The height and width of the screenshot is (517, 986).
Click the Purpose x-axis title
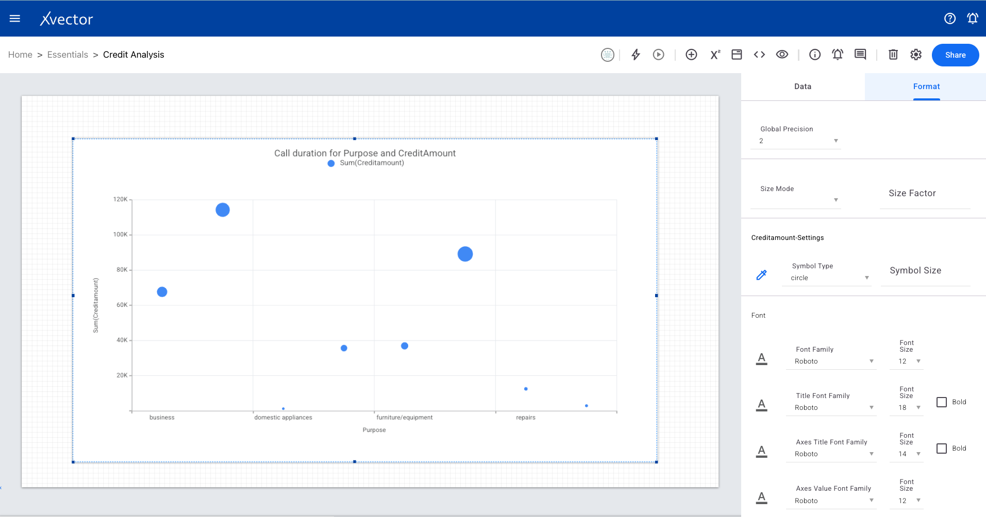374,430
